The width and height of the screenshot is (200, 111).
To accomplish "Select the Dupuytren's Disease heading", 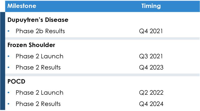I will (38, 20).
